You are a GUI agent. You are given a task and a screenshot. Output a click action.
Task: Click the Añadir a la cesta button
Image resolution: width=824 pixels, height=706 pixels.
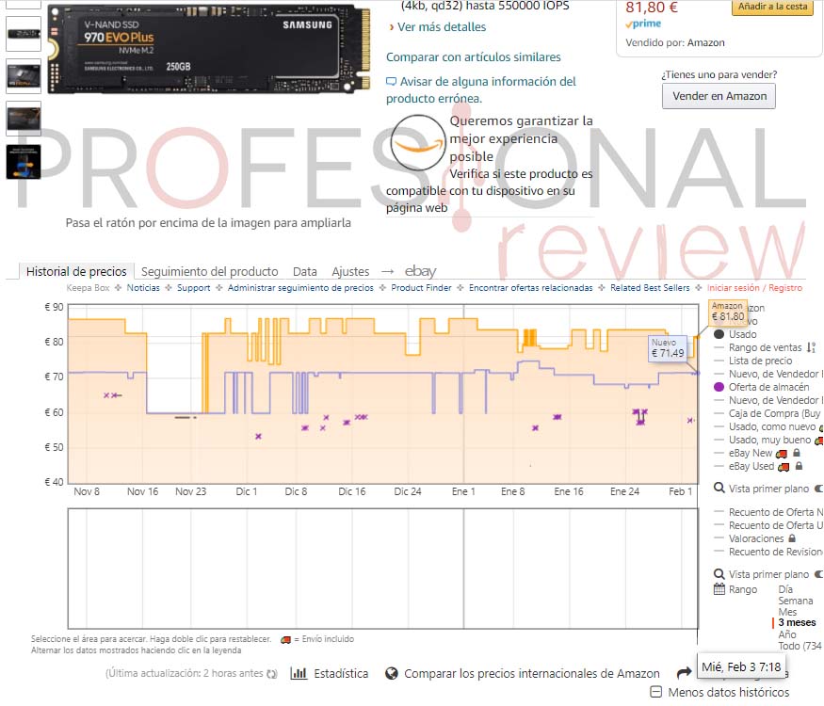(772, 7)
